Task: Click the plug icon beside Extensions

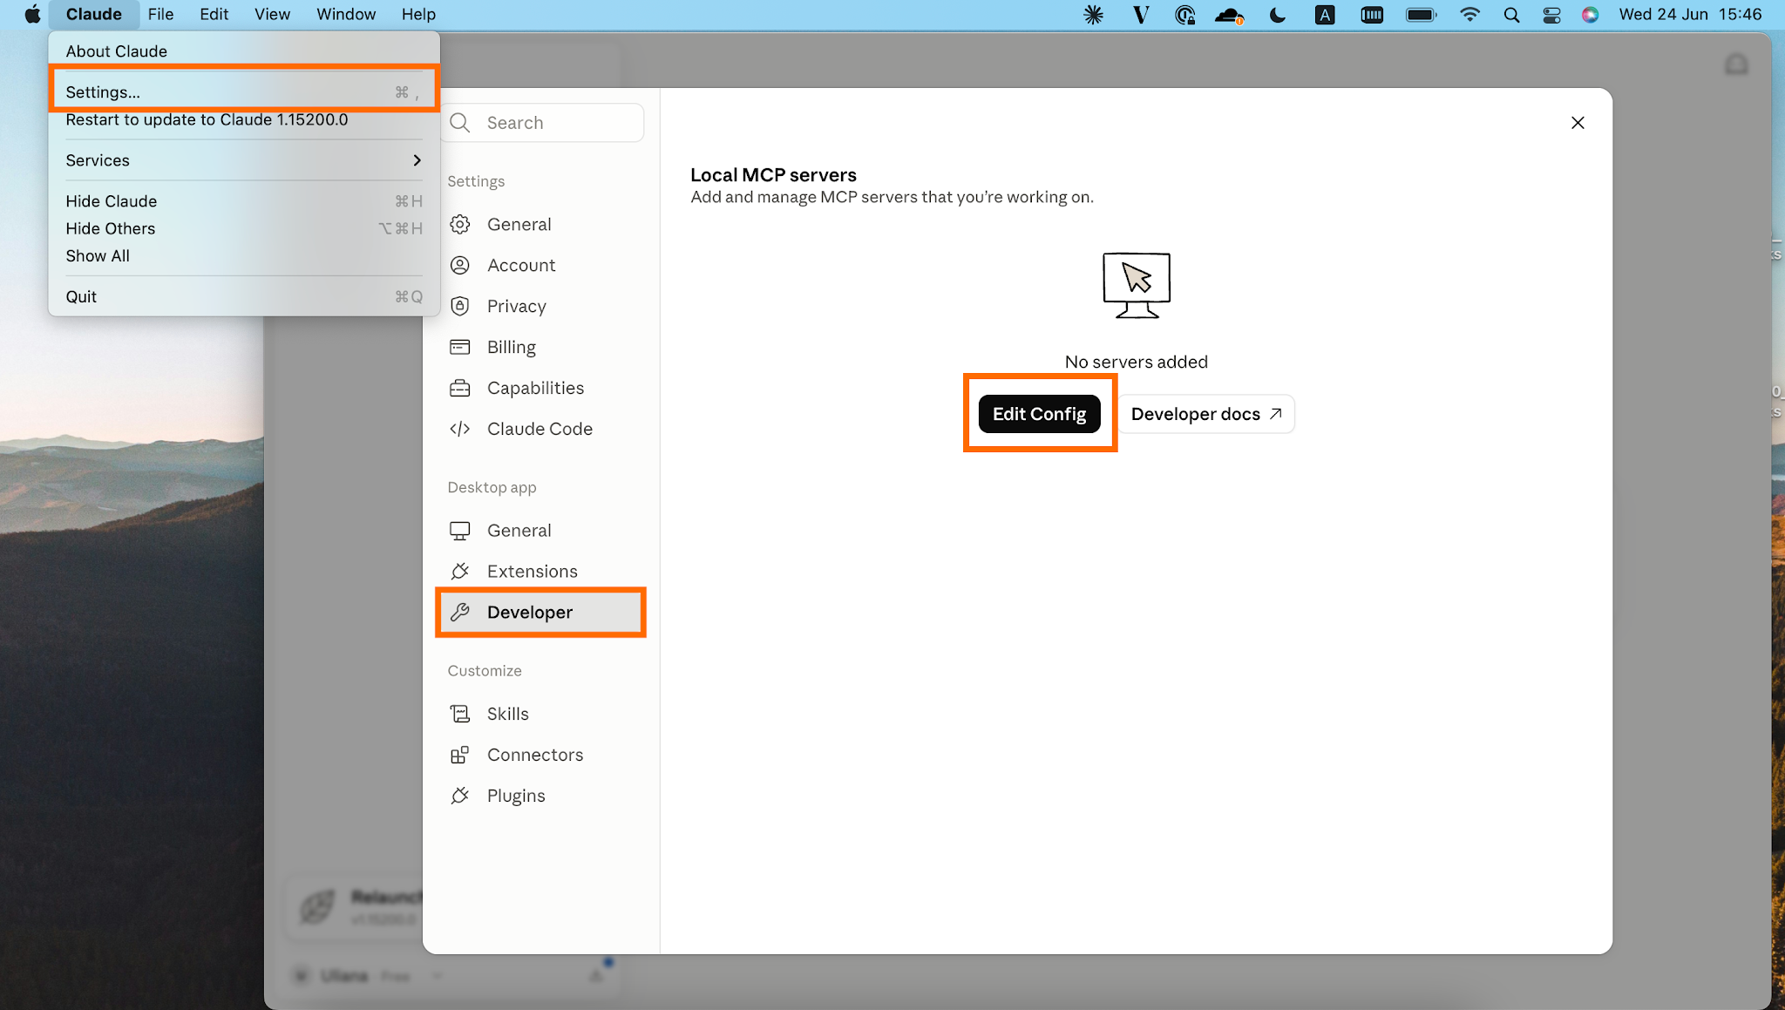Action: click(x=459, y=572)
